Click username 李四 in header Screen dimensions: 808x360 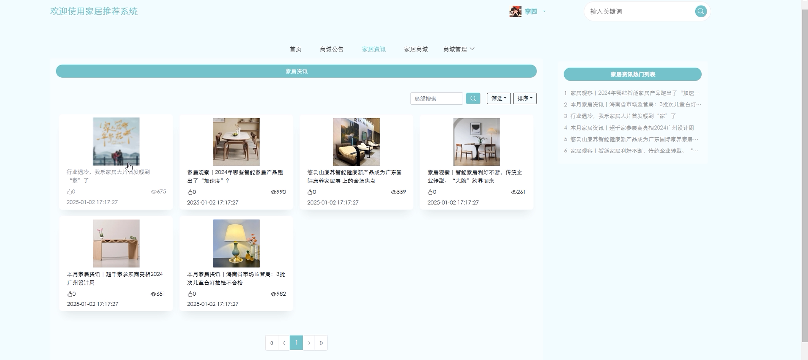531,12
